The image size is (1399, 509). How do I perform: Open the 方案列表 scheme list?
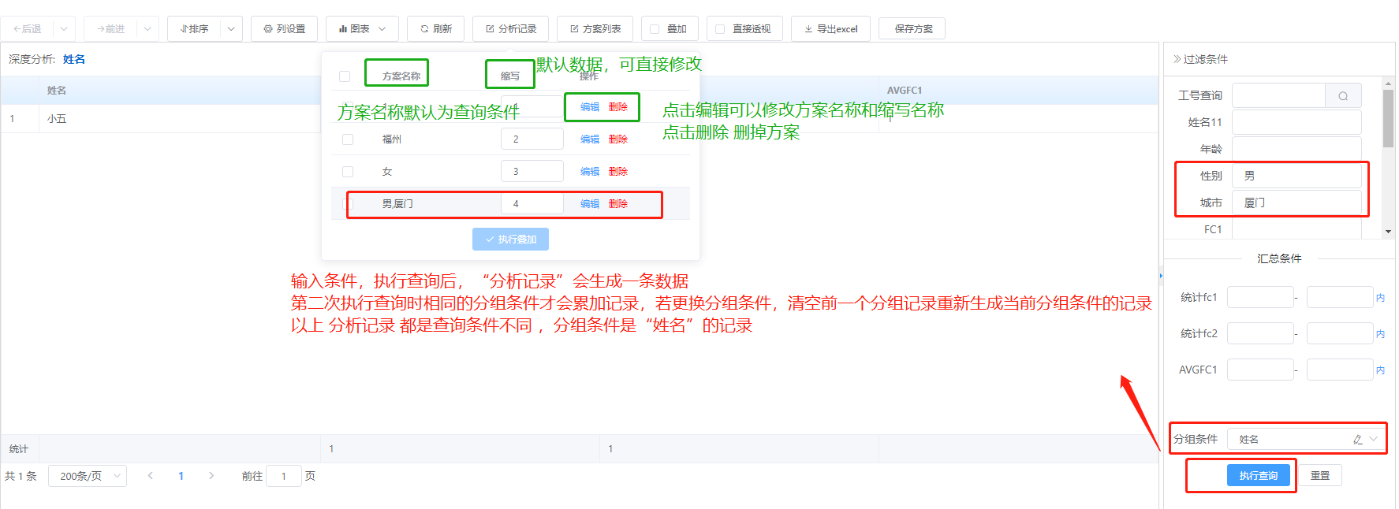(595, 29)
